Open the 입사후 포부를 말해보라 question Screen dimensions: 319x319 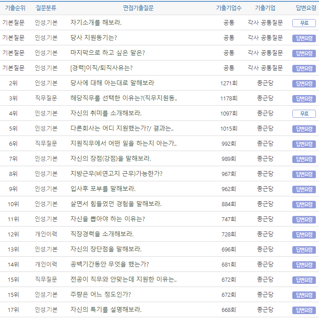[x=103, y=189]
